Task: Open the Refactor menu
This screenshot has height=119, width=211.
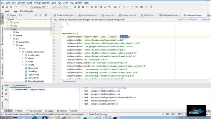Action: tap(46, 3)
